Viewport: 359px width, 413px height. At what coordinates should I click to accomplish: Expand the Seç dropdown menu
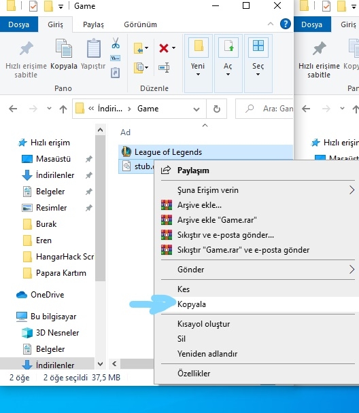(258, 63)
